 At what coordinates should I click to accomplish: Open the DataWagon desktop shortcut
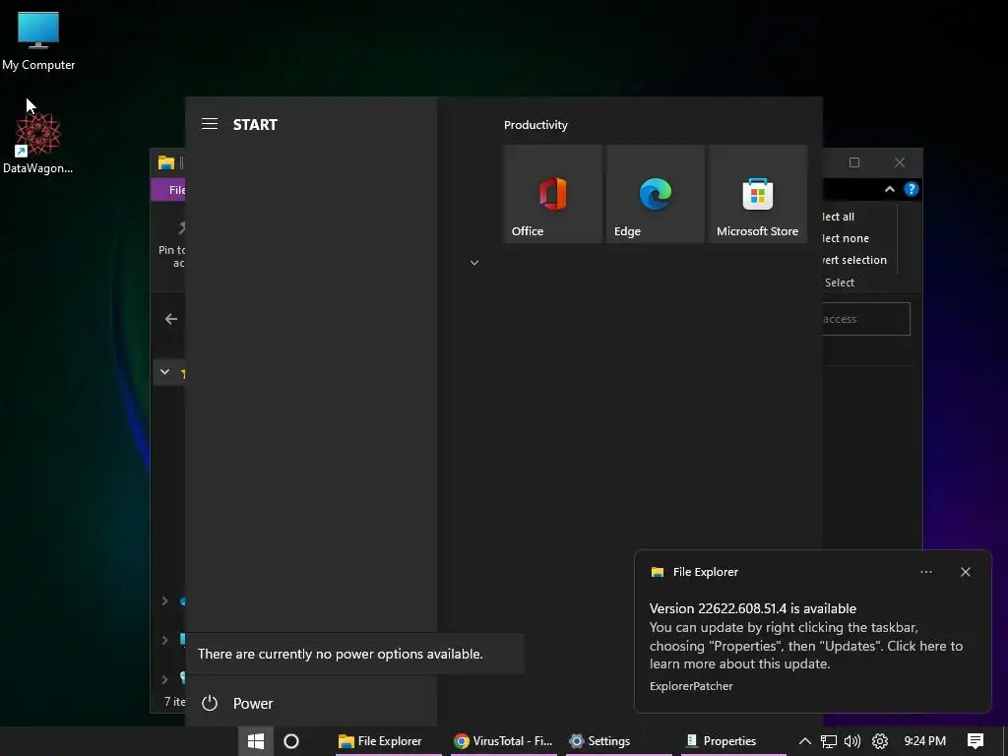(38, 143)
